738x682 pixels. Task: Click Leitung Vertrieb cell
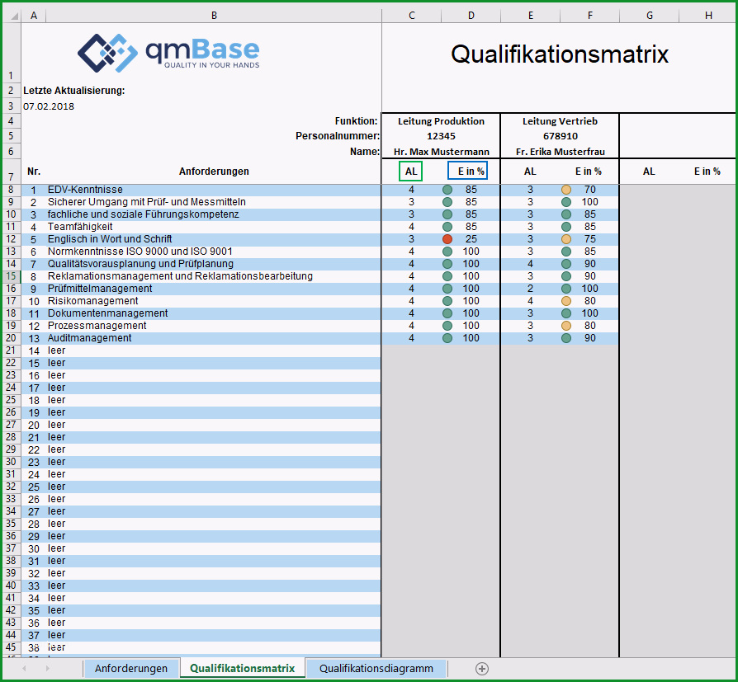(560, 121)
